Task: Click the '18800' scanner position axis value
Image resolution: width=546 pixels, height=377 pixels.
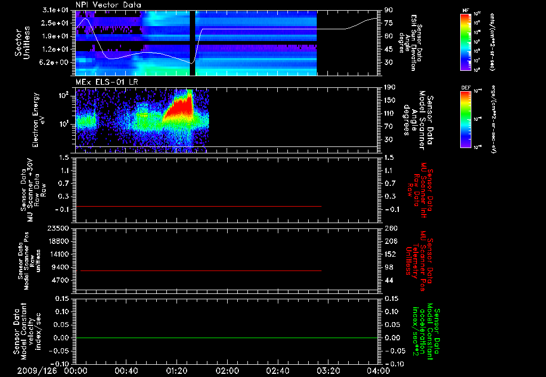Action: pyautogui.click(x=58, y=241)
